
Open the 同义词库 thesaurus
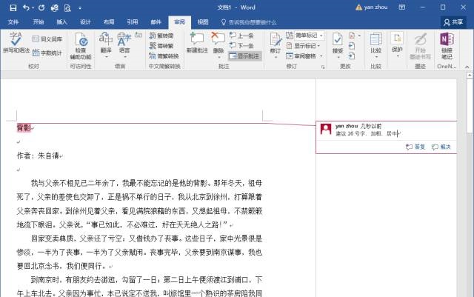pos(47,38)
